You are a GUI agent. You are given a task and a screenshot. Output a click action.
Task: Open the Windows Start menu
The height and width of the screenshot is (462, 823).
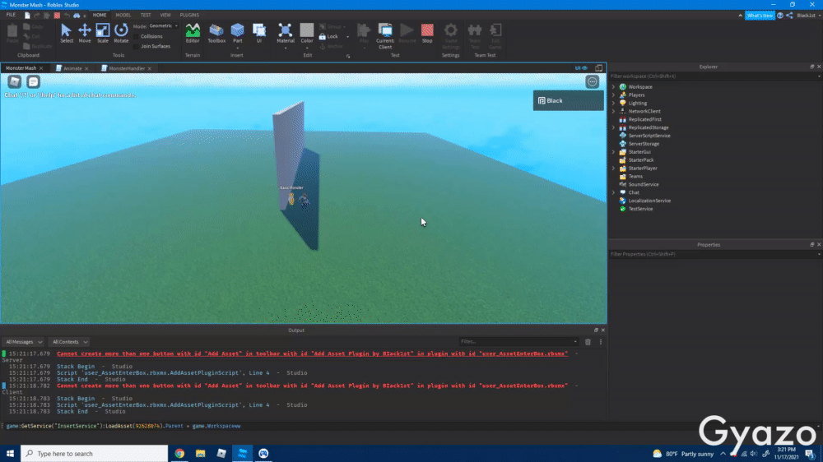click(x=10, y=454)
